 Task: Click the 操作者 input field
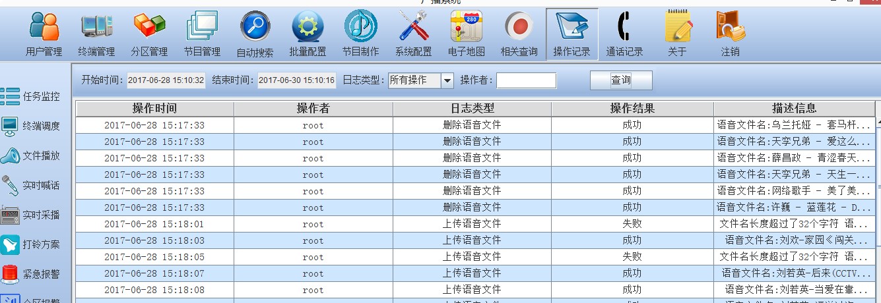[526, 80]
